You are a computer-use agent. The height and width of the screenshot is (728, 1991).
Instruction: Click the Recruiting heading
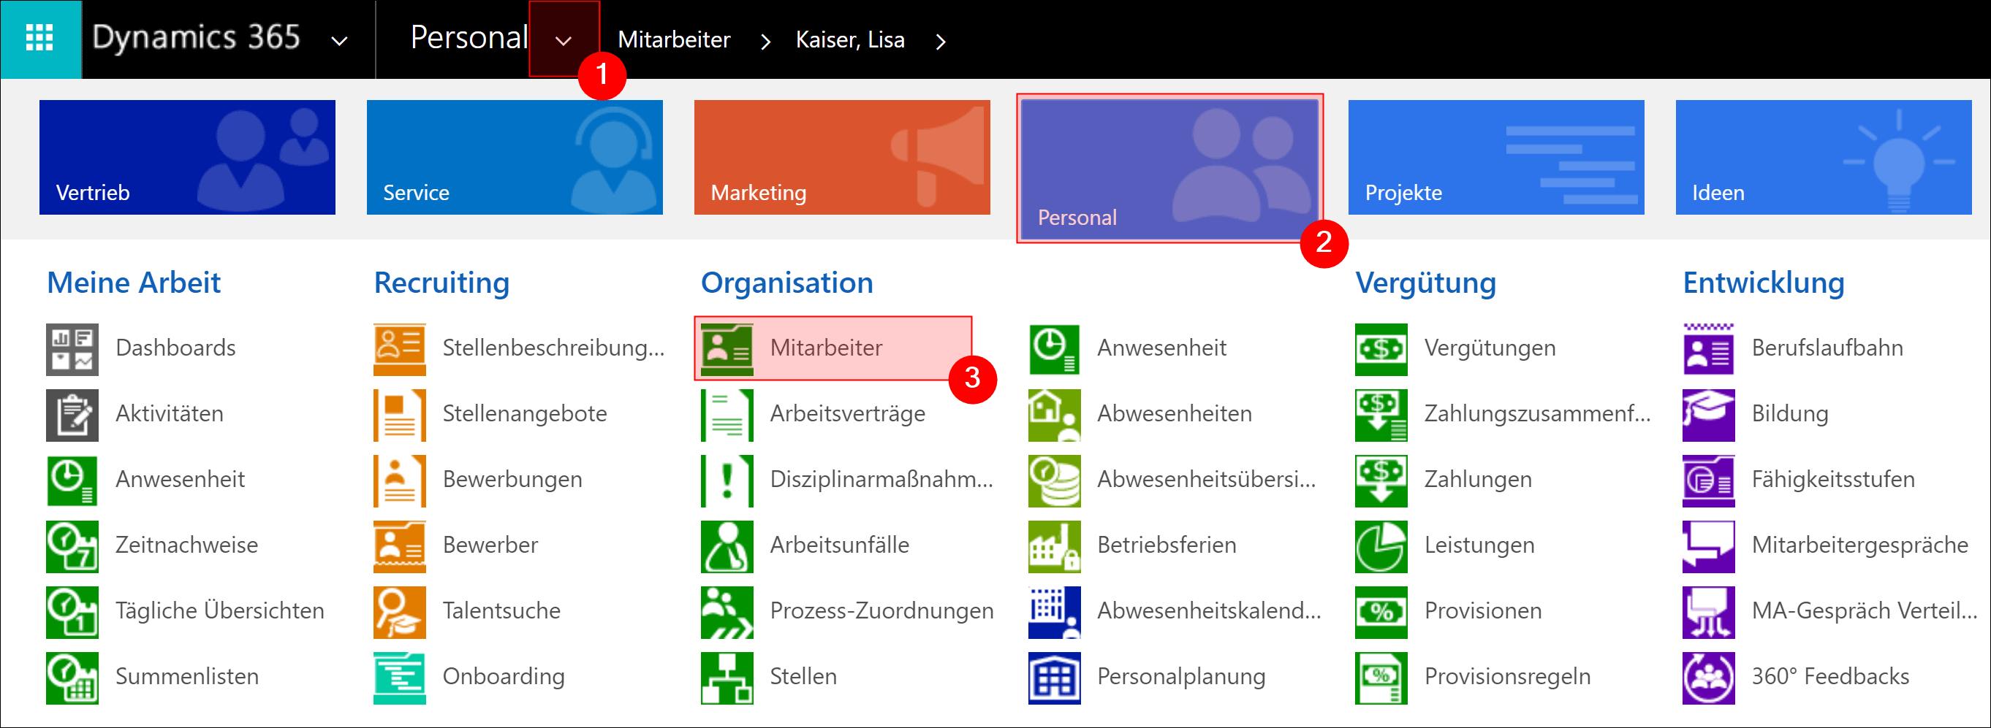point(441,283)
